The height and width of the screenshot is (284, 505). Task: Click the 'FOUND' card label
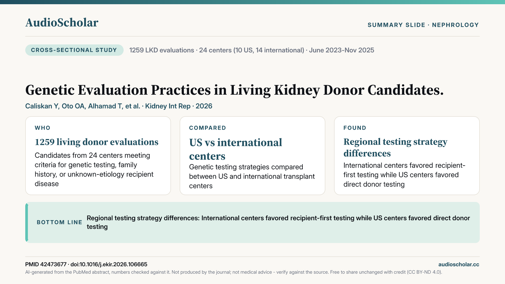(355, 128)
